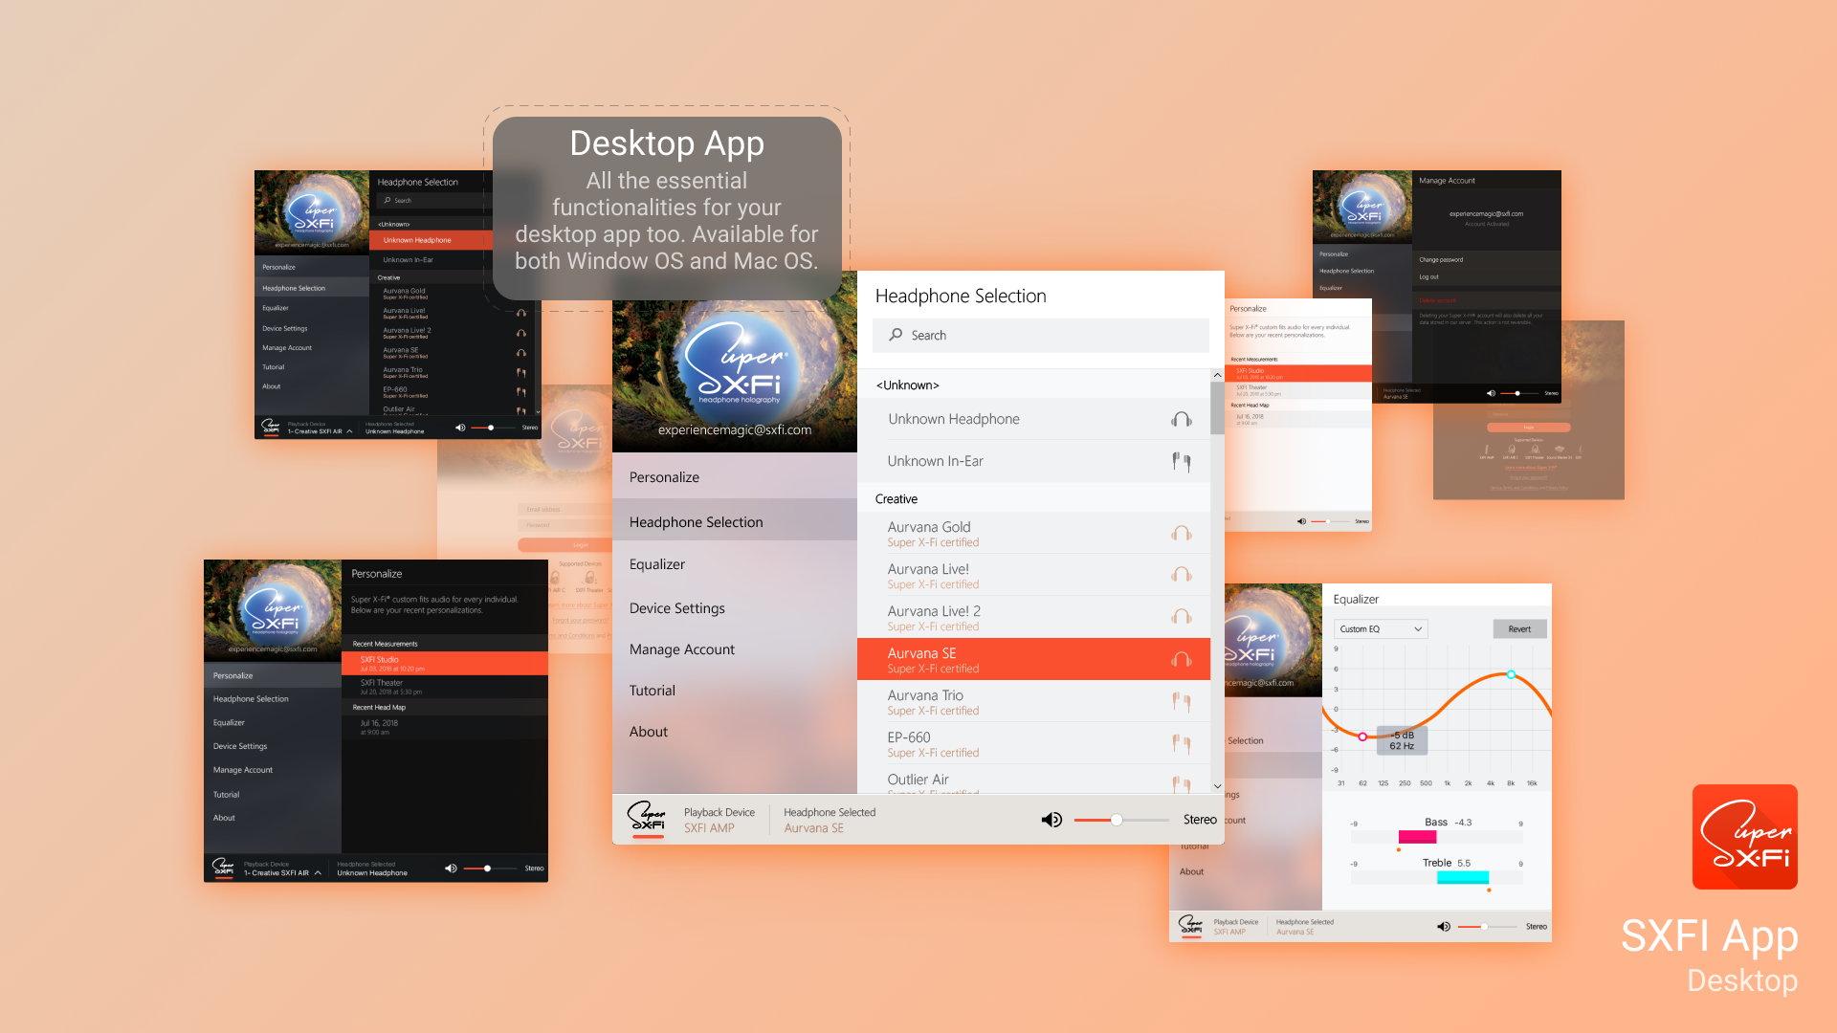Click the Revert button in Equalizer window
Image resolution: width=1837 pixels, height=1033 pixels.
coord(1519,629)
